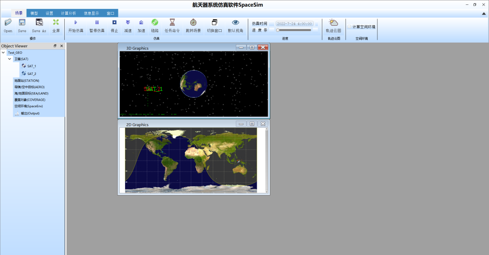Click the Save As icon
The height and width of the screenshot is (255, 489).
[39, 23]
